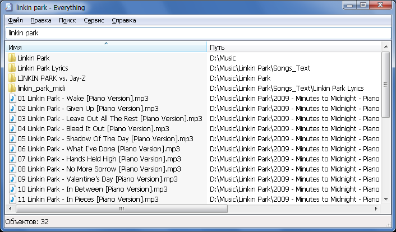Click the music icon of 02 Given Up mp3
396x232 pixels.
(12, 108)
